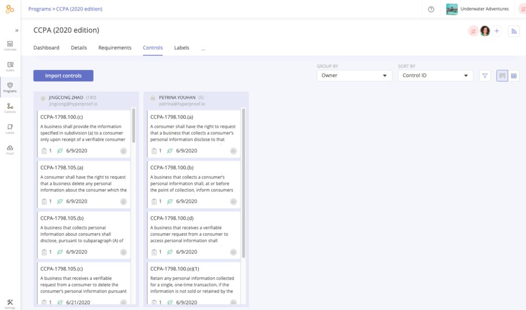Open the Group By Owner dropdown

(354, 76)
